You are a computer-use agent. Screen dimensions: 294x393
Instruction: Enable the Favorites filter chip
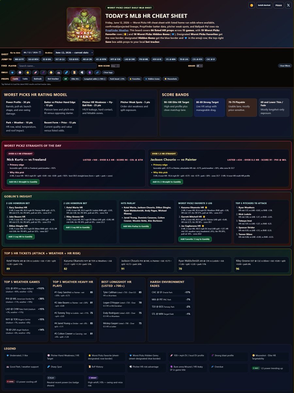pyautogui.click(x=135, y=79)
